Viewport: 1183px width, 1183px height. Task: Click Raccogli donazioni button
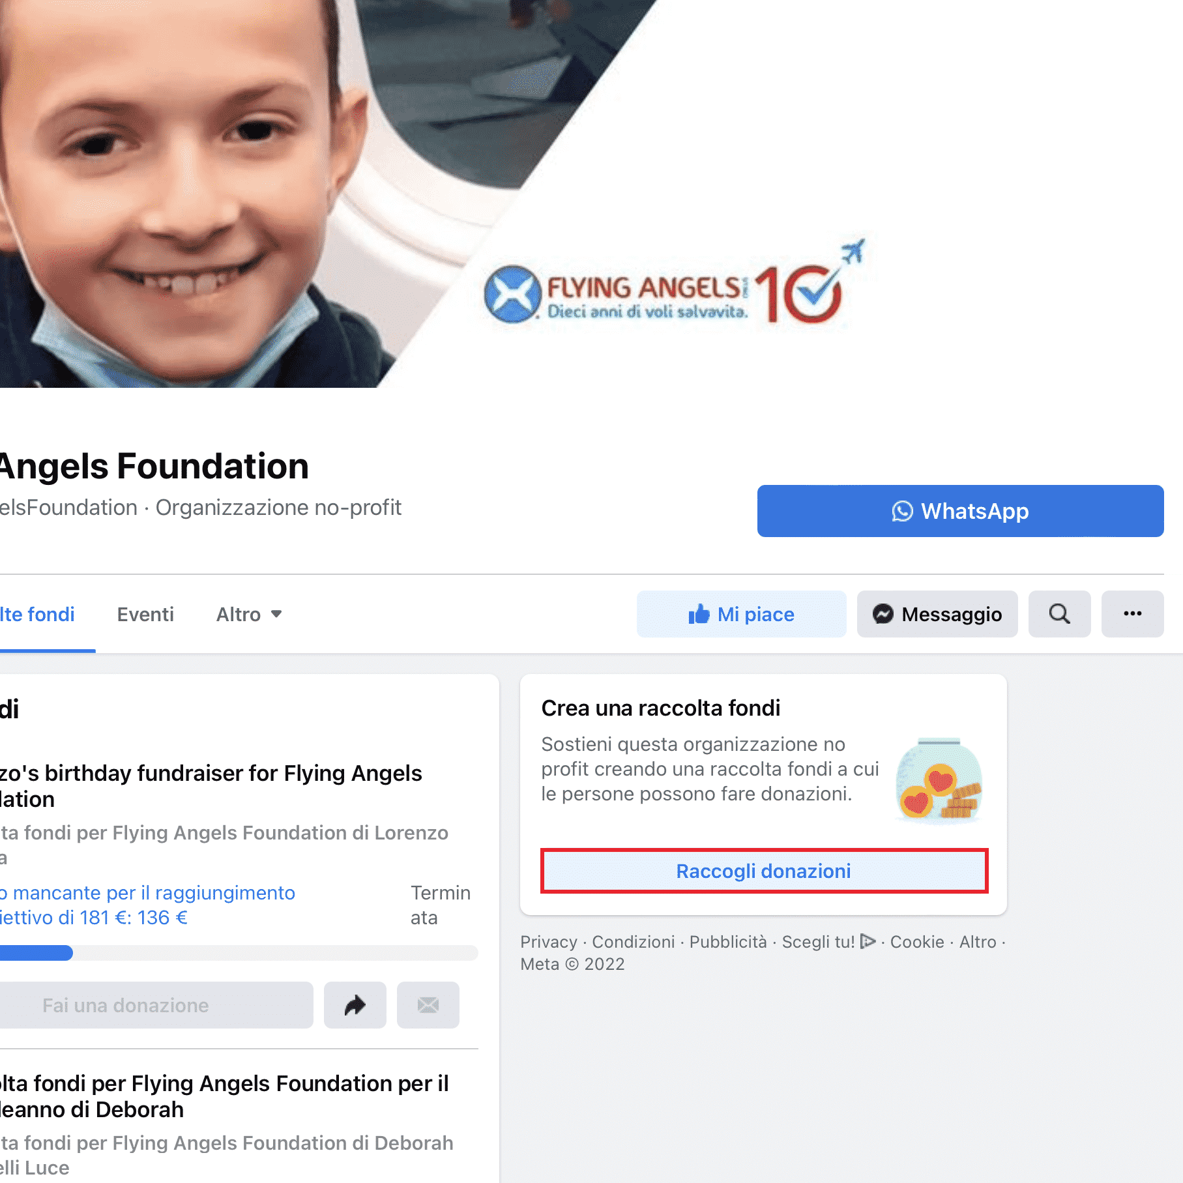764,871
